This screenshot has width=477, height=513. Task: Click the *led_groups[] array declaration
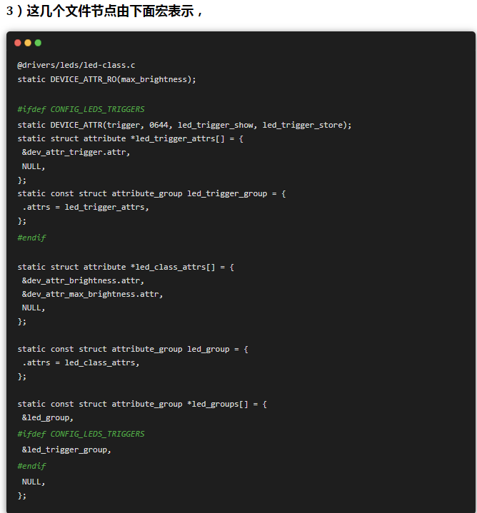[142, 405]
